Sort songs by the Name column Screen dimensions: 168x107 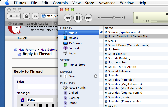(x=136, y=28)
